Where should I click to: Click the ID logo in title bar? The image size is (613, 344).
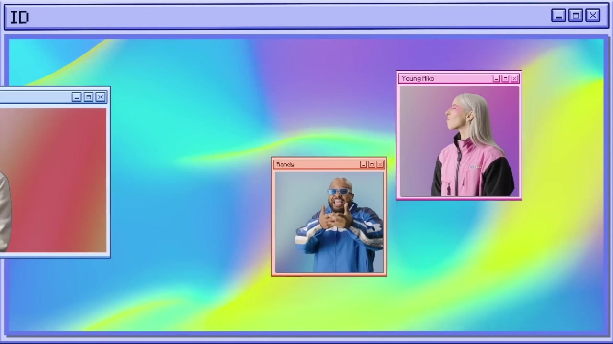pyautogui.click(x=20, y=18)
